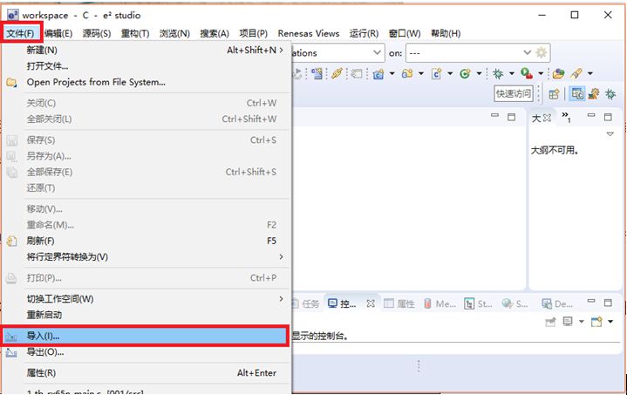
Task: Switch to the St... tab
Action: click(478, 303)
